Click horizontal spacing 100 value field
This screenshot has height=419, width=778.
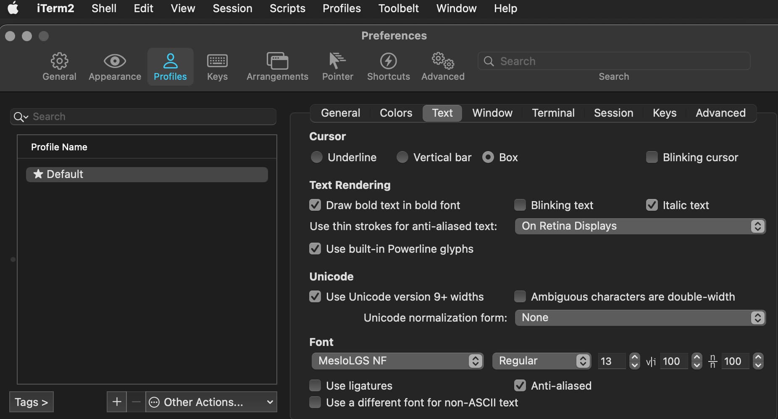coord(675,361)
